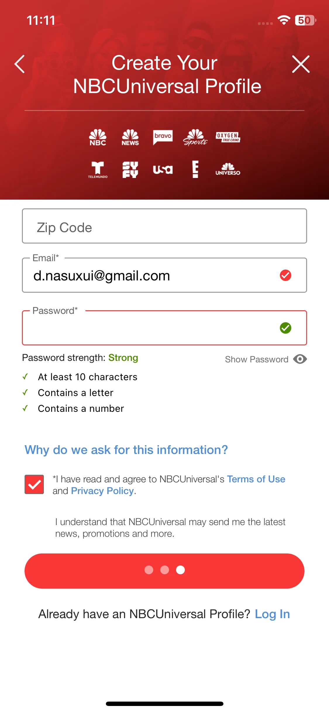Tap the Telemundo logo
The image size is (329, 713).
click(98, 170)
